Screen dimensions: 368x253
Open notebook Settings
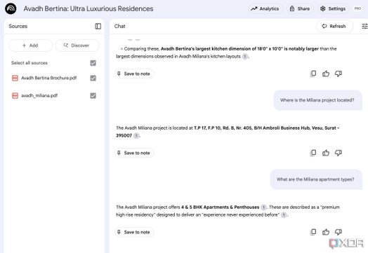[x=333, y=8]
